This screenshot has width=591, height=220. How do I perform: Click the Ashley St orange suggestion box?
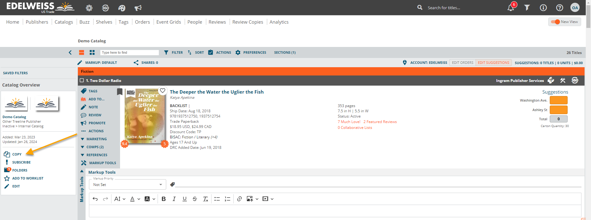click(x=558, y=110)
